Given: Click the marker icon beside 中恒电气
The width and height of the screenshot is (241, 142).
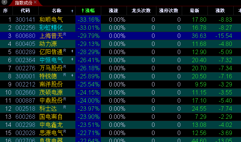Looking at the screenshot, I should pyautogui.click(x=72, y=59).
